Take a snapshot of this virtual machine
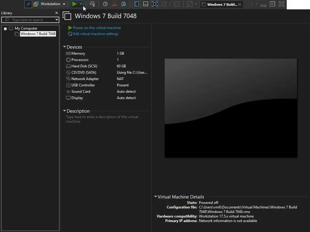Screen dimensions: 310x232 (x=105, y=4)
